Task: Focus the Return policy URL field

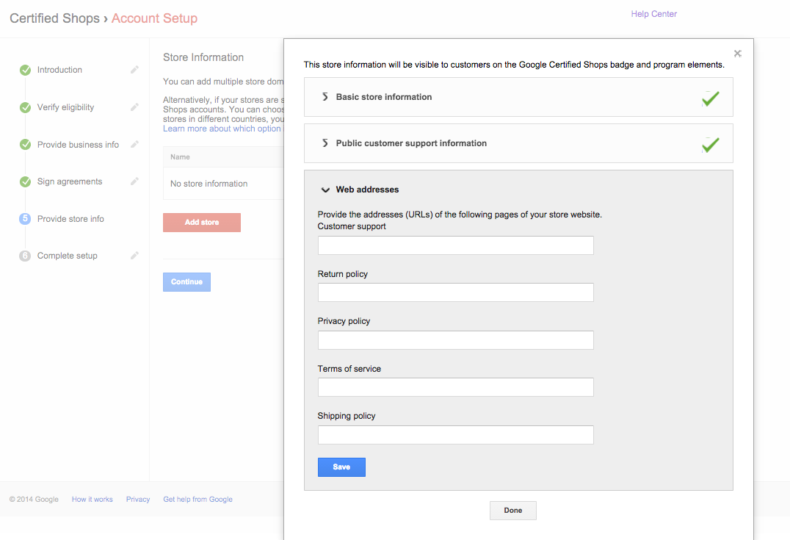Action: coord(455,292)
